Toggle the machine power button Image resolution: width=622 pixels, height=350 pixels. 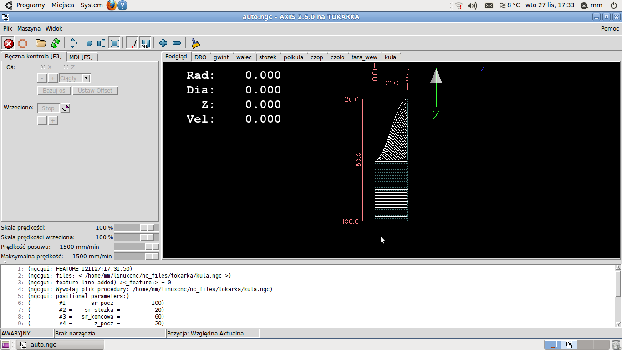22,43
